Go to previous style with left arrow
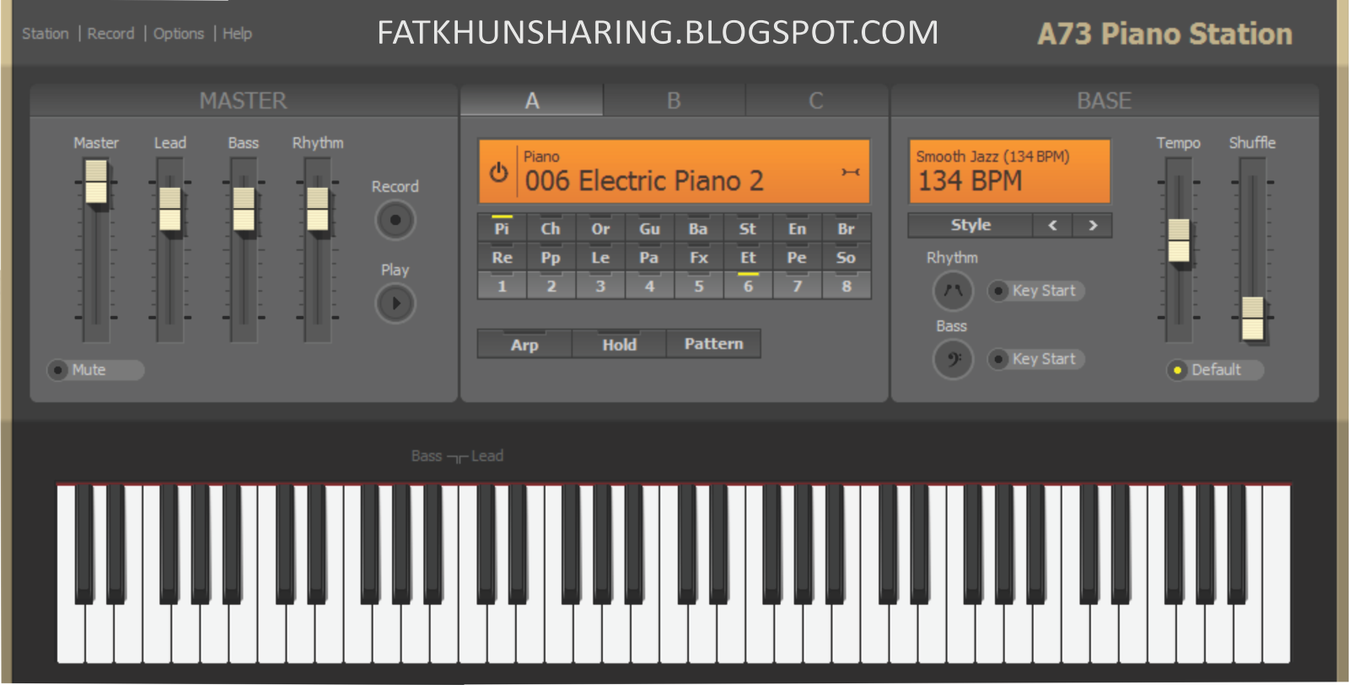Image resolution: width=1349 pixels, height=685 pixels. tap(1052, 225)
